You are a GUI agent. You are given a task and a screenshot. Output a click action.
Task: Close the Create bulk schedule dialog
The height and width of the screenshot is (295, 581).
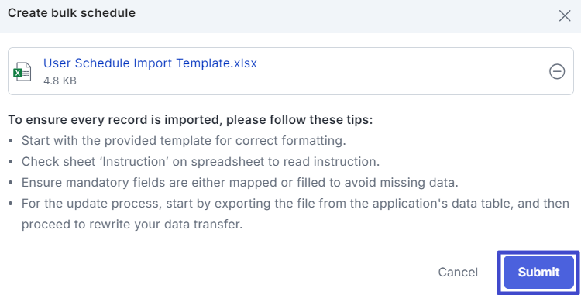(x=565, y=15)
